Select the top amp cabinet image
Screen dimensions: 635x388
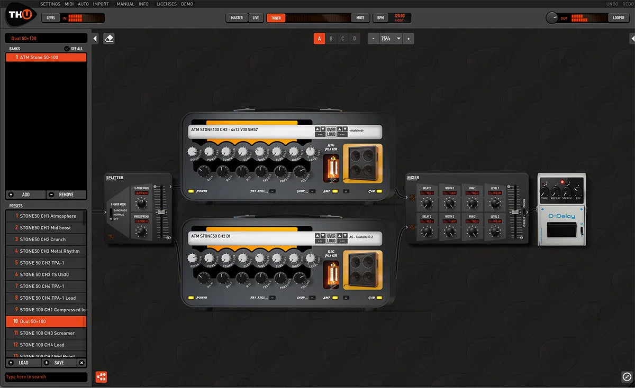point(362,164)
